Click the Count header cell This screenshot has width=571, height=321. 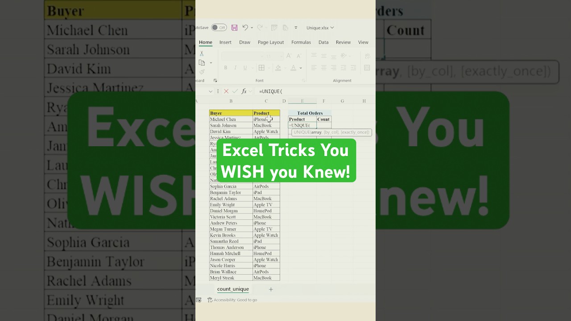click(324, 119)
